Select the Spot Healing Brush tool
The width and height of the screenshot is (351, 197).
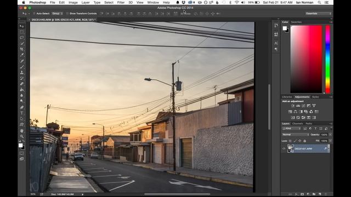pos(22,61)
